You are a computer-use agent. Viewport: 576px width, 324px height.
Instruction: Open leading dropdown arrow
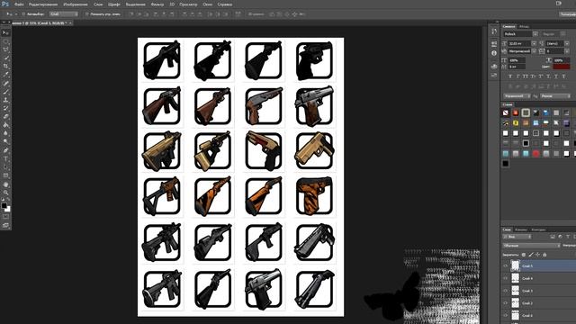566,43
